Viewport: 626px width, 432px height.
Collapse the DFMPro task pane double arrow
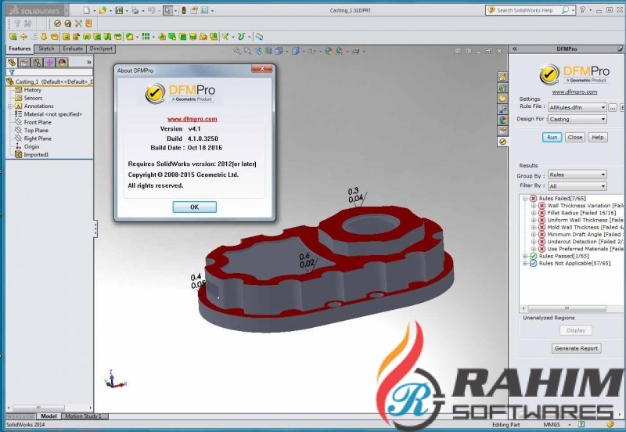[x=515, y=49]
